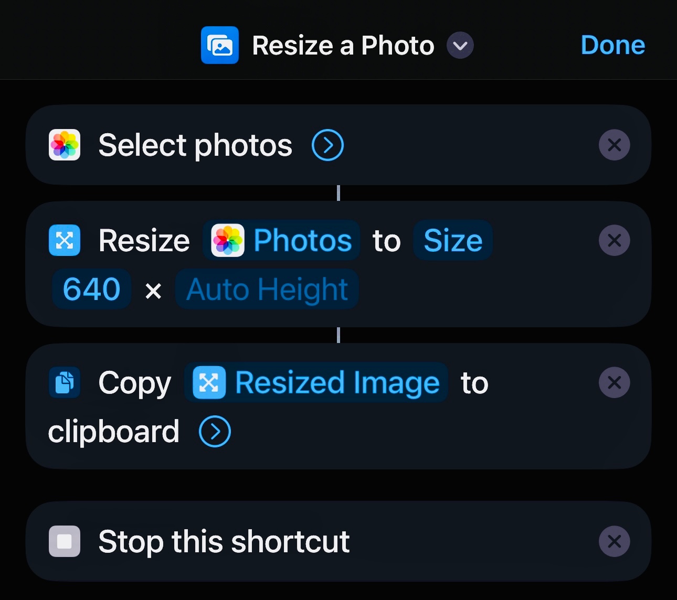Image resolution: width=677 pixels, height=600 pixels.
Task: Edit the 640 width field
Action: coord(92,289)
